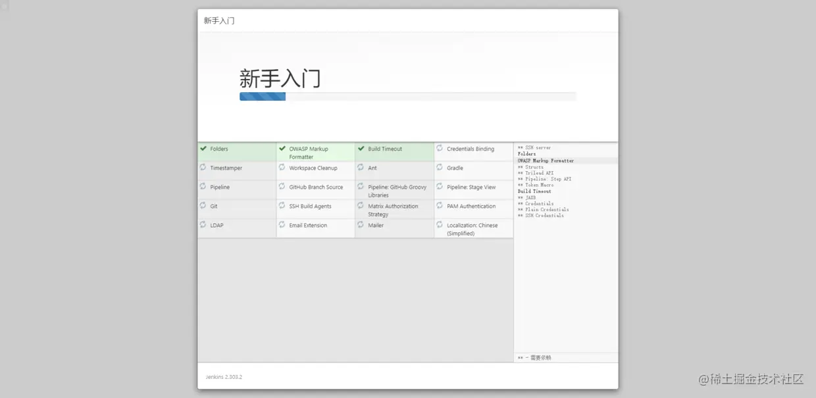
Task: Click the 新手入门 title in the dialog header
Action: coord(219,20)
